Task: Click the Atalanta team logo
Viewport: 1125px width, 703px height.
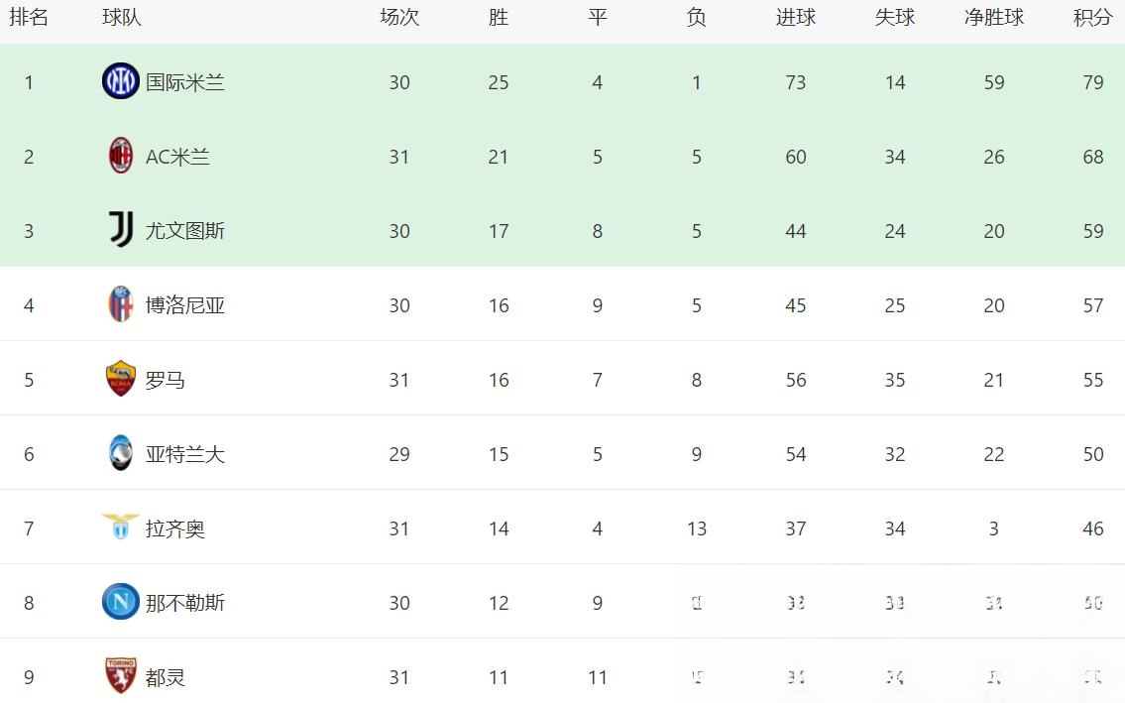Action: (121, 453)
